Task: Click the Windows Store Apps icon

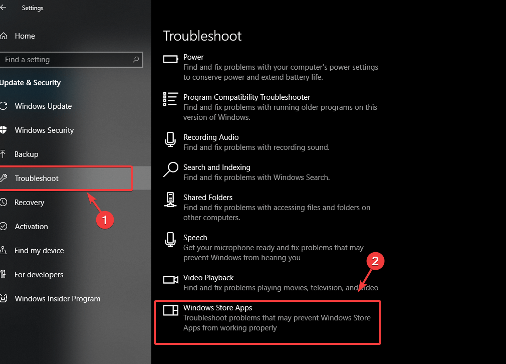Action: tap(171, 310)
